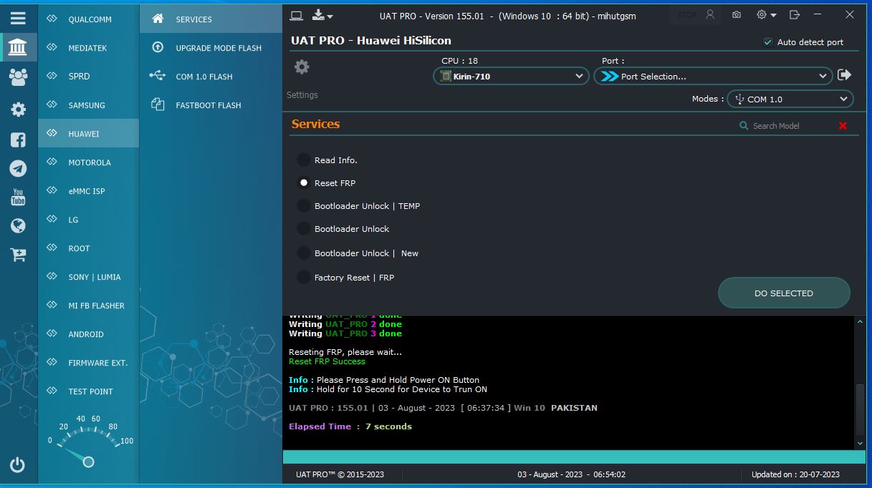Toggle Auto detect port checkbox
The height and width of the screenshot is (488, 872).
[768, 42]
